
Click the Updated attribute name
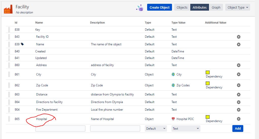(41, 58)
